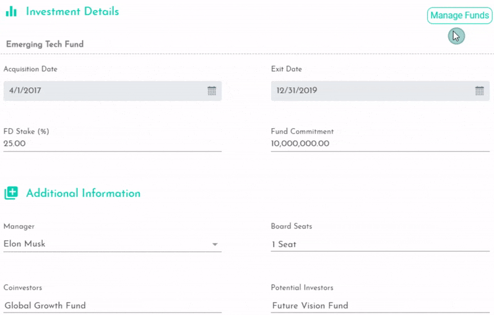Click the Fund Commitment label
This screenshot has width=494, height=315.
click(302, 131)
